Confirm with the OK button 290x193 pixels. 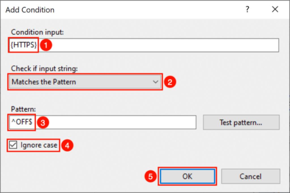[187, 176]
